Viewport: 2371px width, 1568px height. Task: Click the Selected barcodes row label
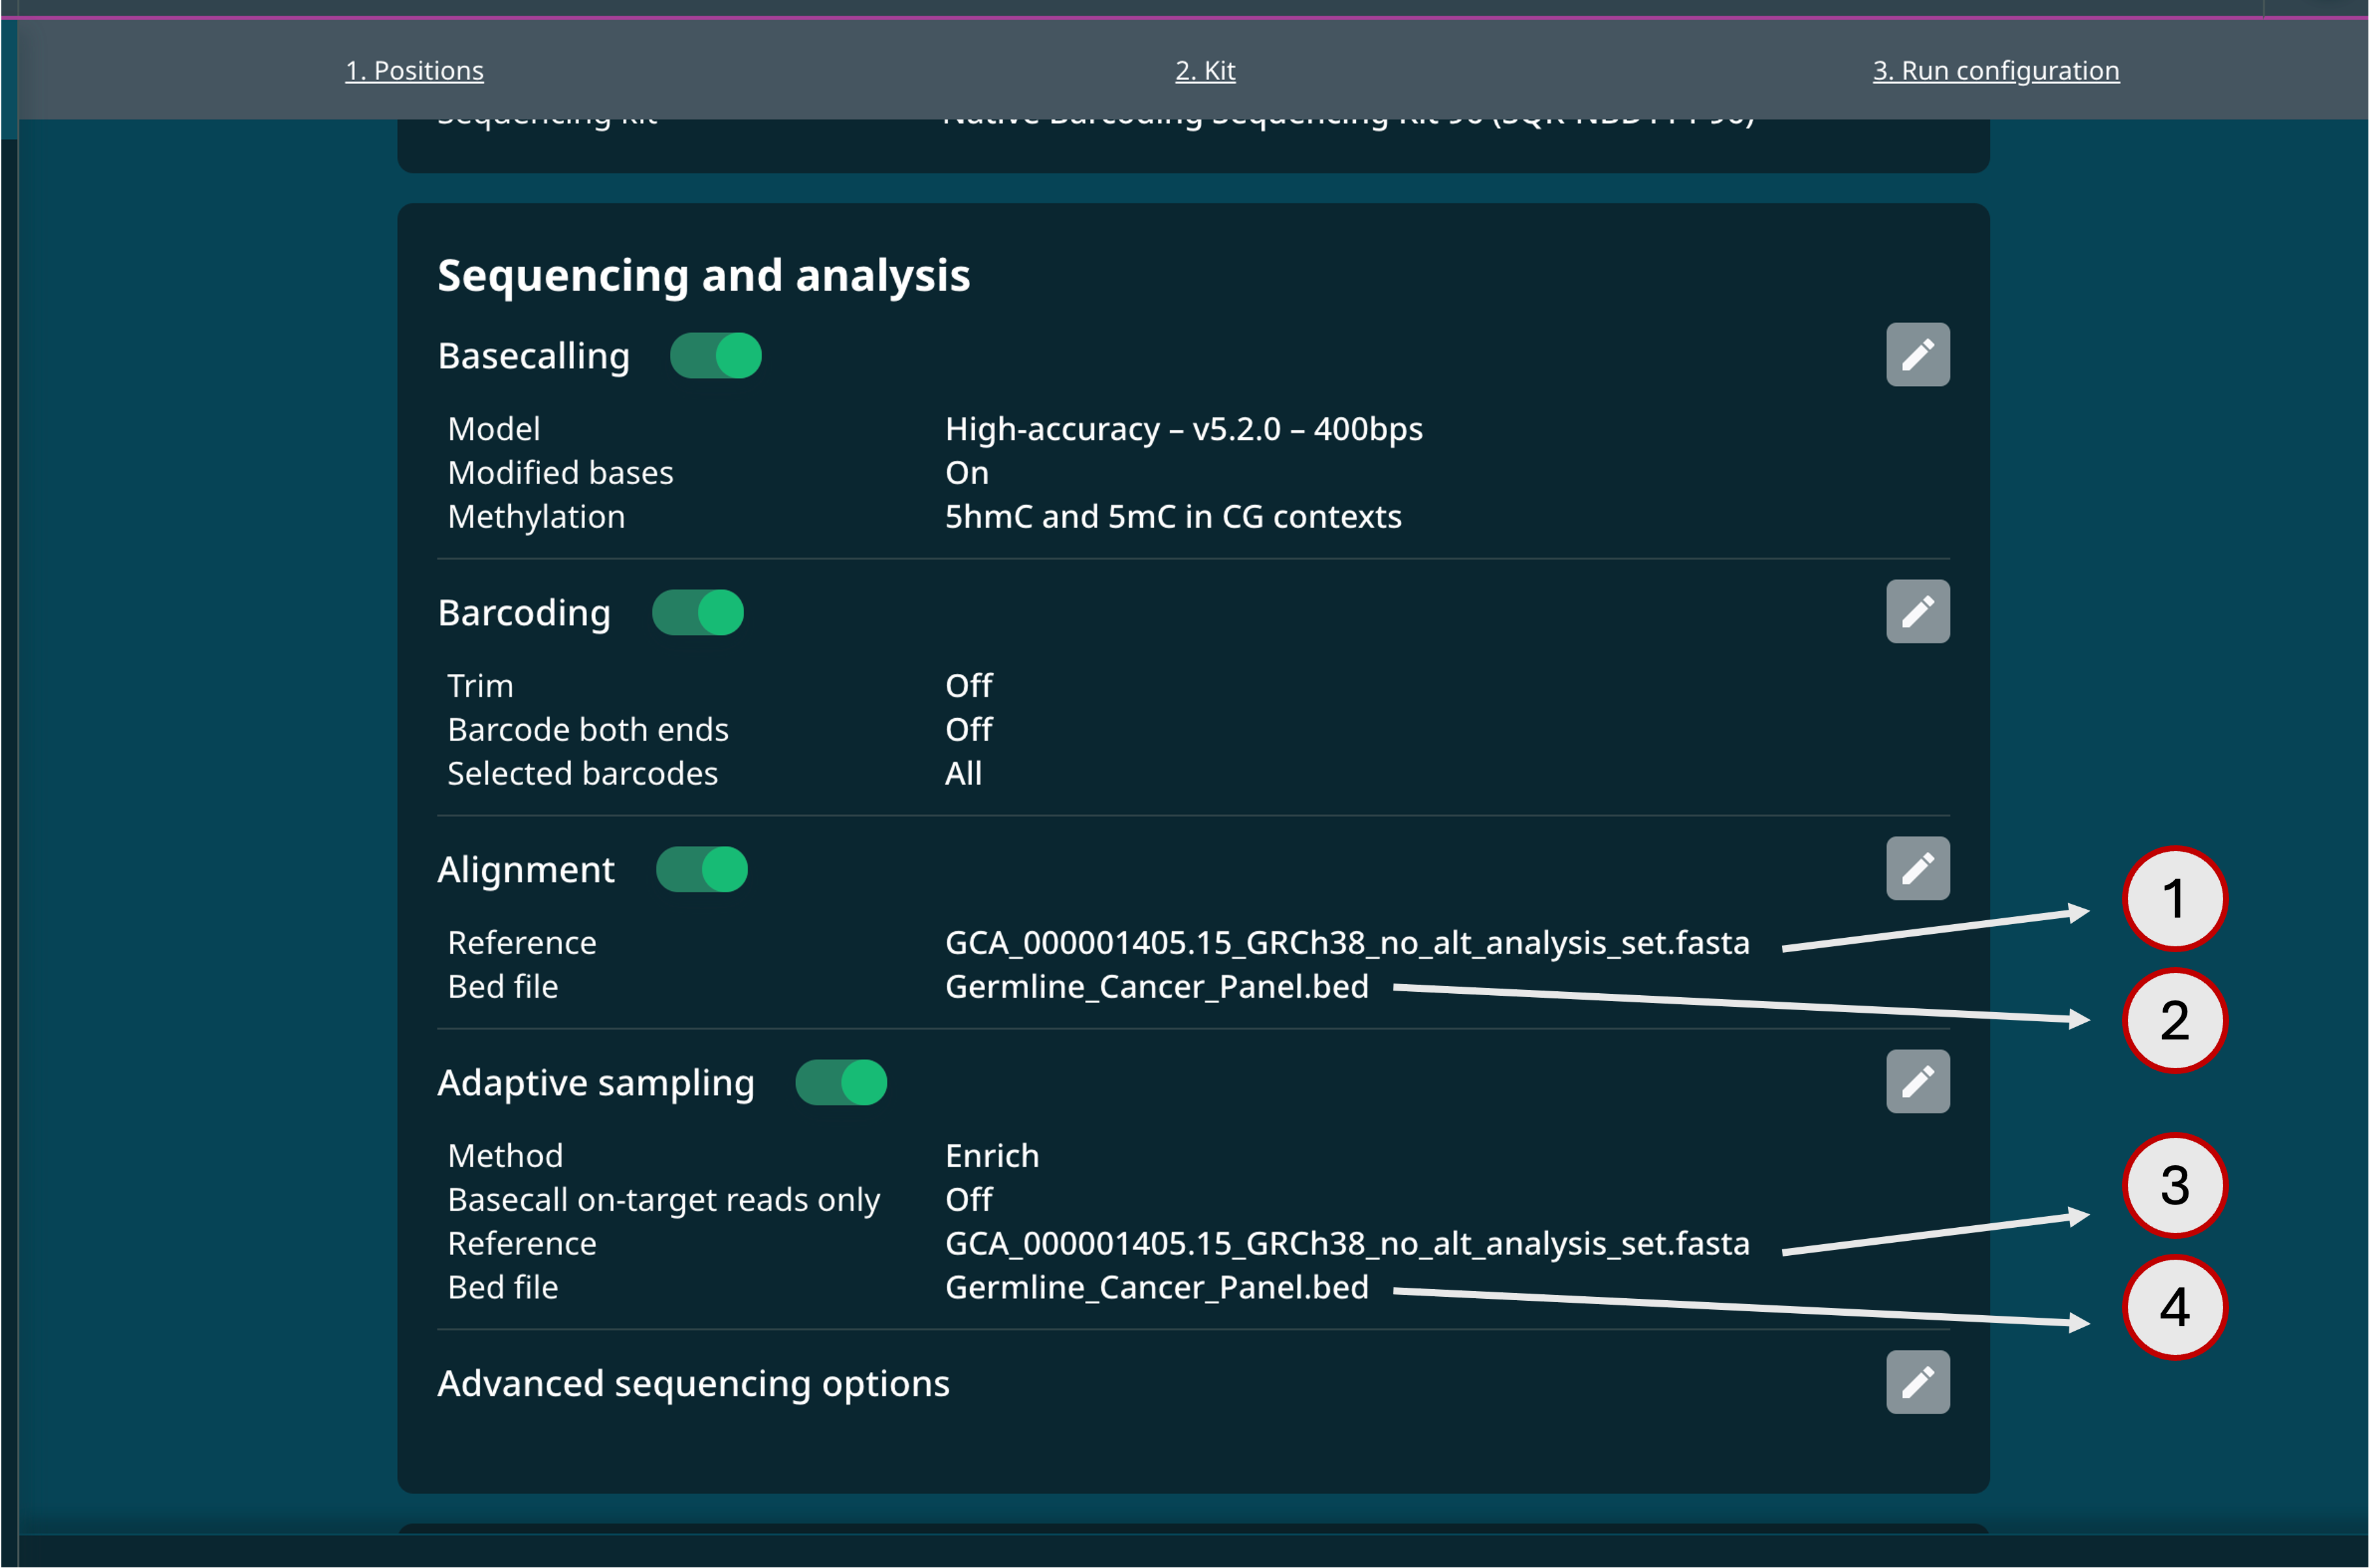582,773
